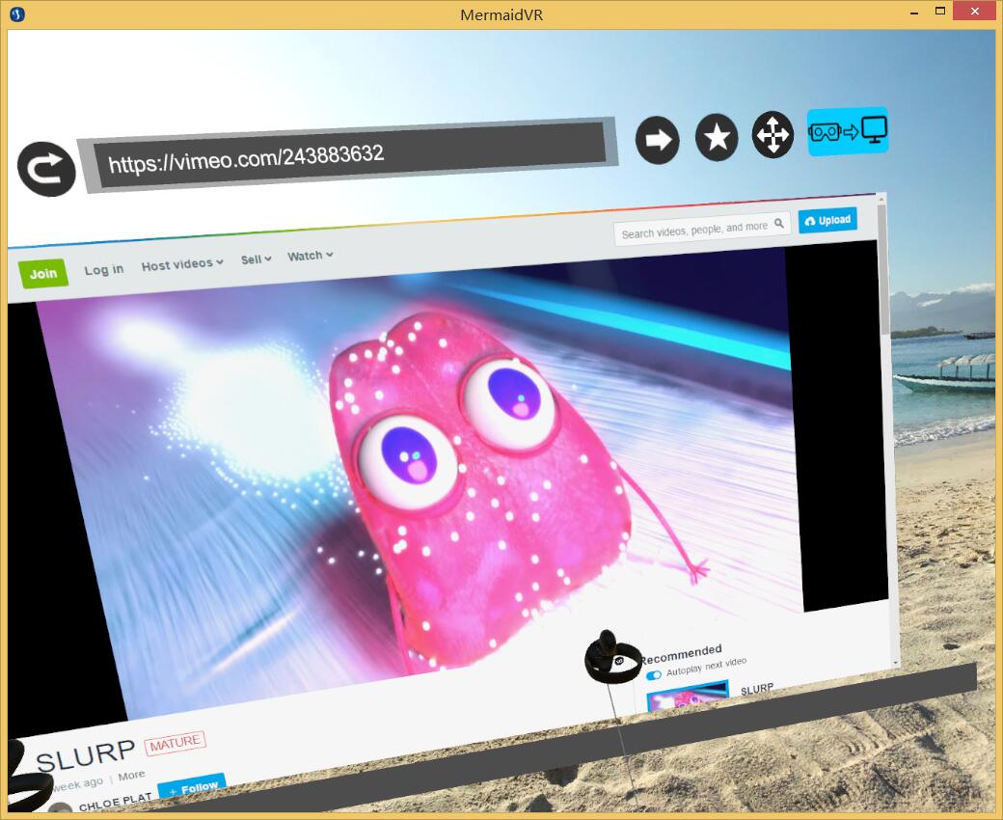Open the recommended SLURP video thumbnail
The height and width of the screenshot is (820, 1003).
point(688,697)
